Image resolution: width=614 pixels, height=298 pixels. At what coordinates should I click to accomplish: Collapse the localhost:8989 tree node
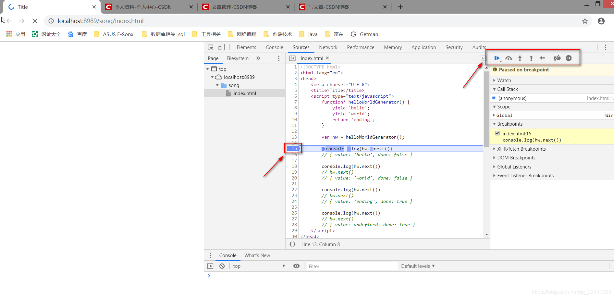tap(213, 77)
